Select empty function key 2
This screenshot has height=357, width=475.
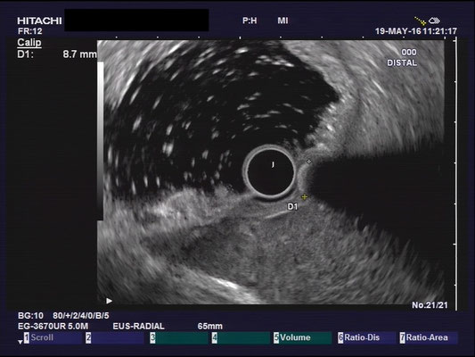(115, 337)
